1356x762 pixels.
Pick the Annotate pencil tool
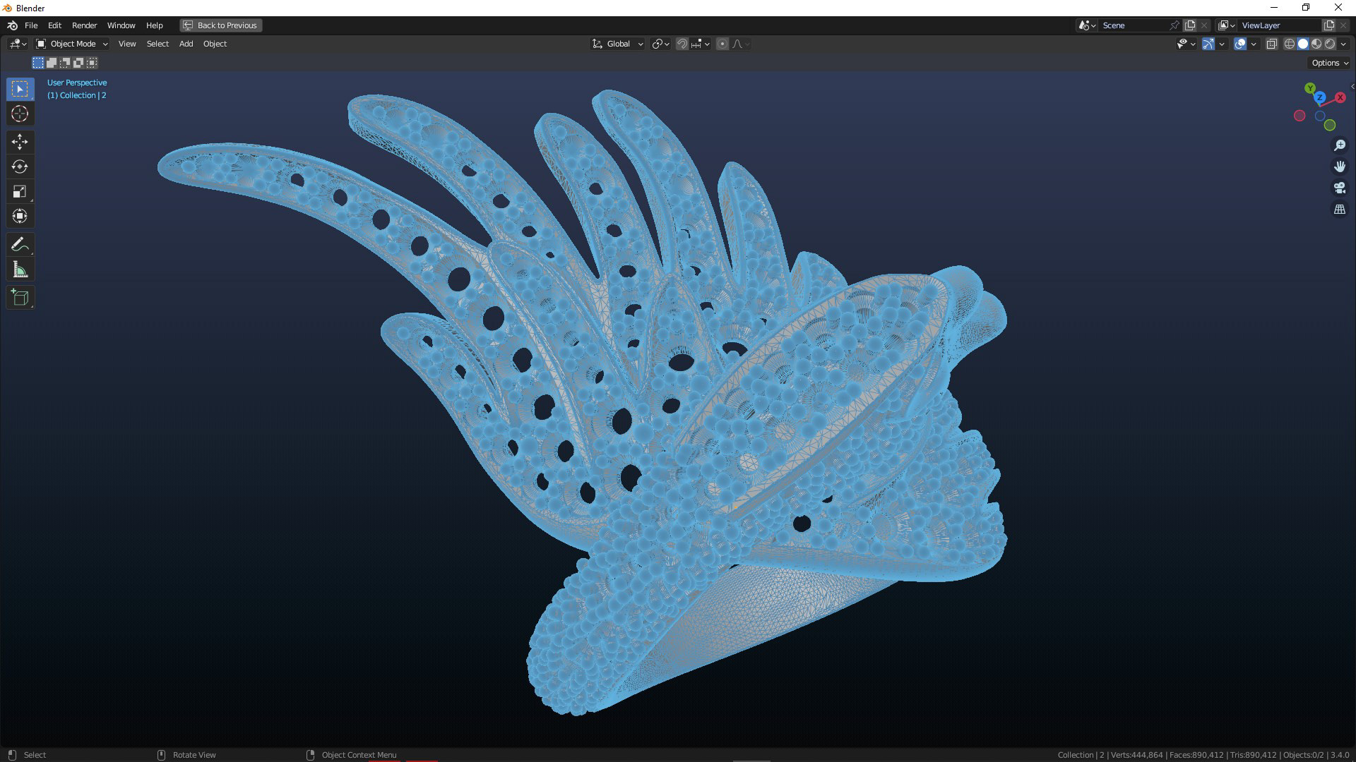[x=20, y=245]
